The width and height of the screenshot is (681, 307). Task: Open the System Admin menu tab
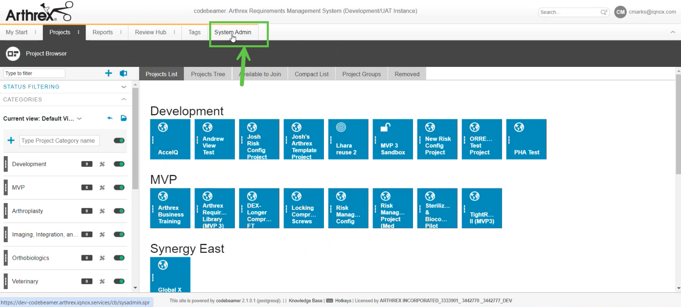tap(233, 32)
